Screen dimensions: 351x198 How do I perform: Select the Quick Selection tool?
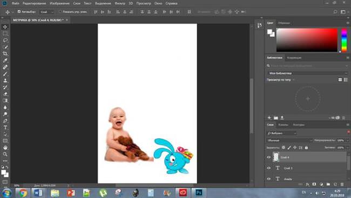(5, 47)
